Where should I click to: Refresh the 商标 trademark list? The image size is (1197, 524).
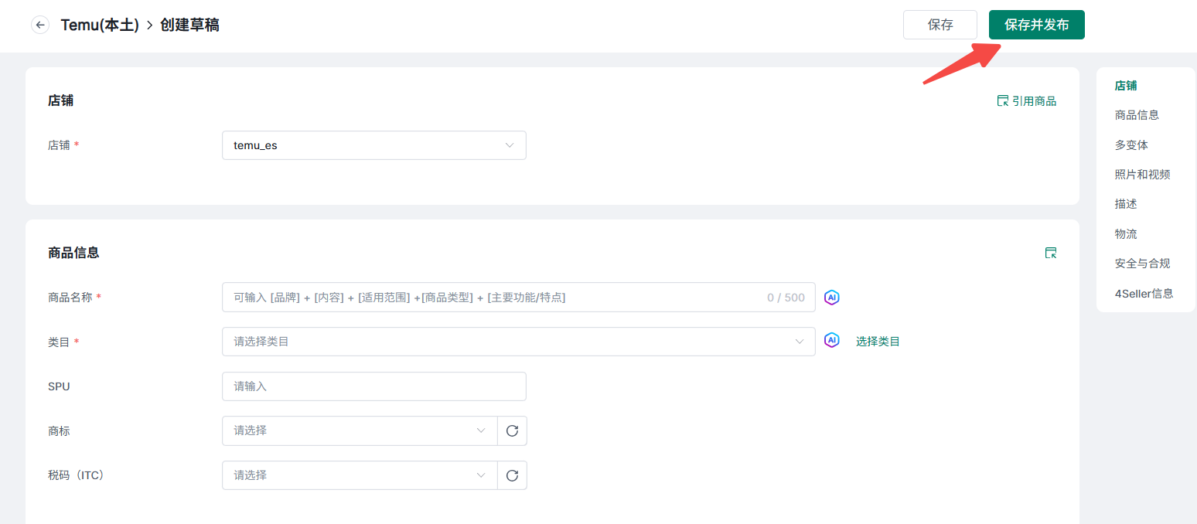512,431
